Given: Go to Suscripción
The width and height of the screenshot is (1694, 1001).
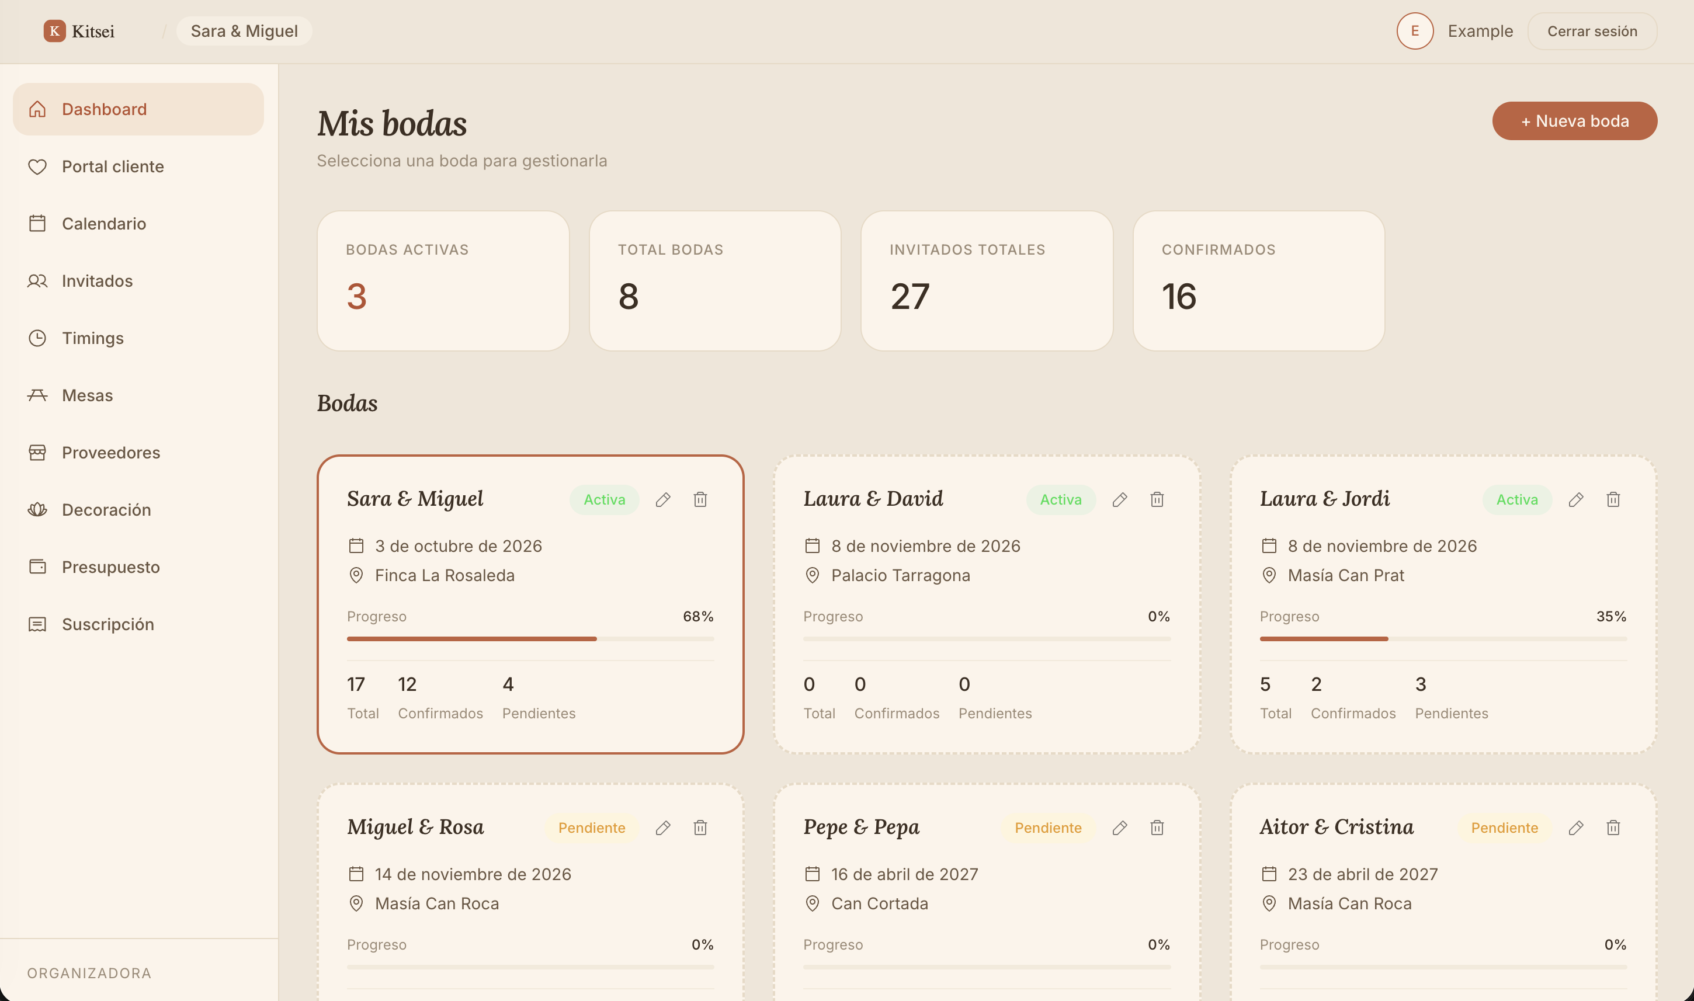Looking at the screenshot, I should click(138, 625).
